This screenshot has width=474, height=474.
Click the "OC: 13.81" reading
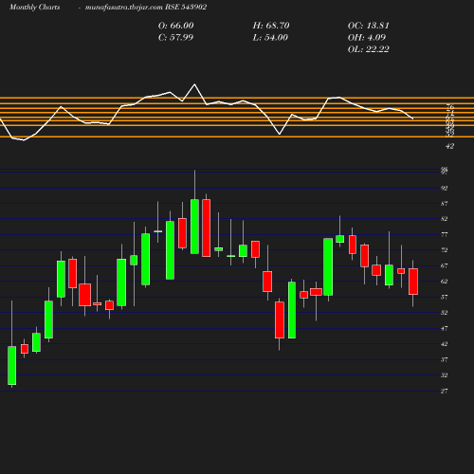click(x=368, y=26)
